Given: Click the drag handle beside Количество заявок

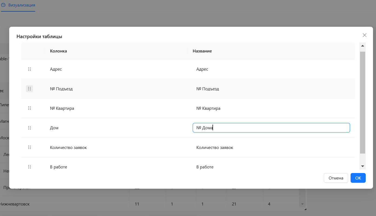Looking at the screenshot, I should 29,147.
